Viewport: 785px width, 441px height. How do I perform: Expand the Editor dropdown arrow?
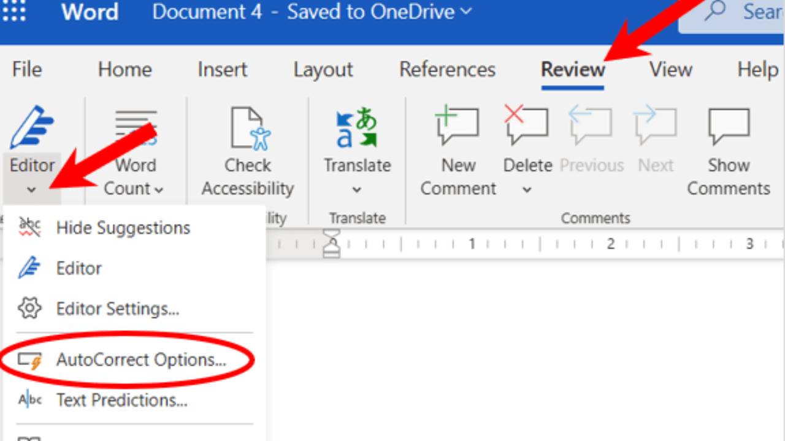pyautogui.click(x=32, y=189)
